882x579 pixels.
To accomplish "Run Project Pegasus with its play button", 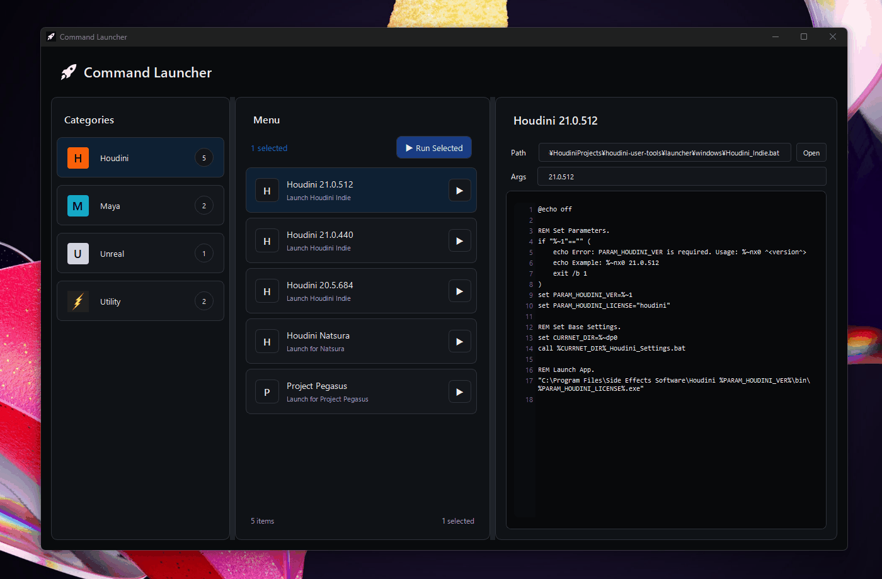I will [460, 392].
